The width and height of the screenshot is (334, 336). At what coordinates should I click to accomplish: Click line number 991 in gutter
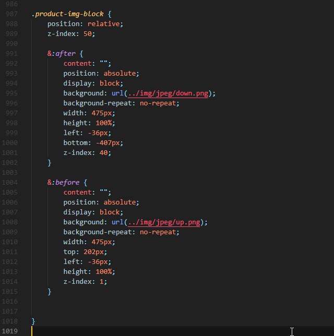[11, 54]
